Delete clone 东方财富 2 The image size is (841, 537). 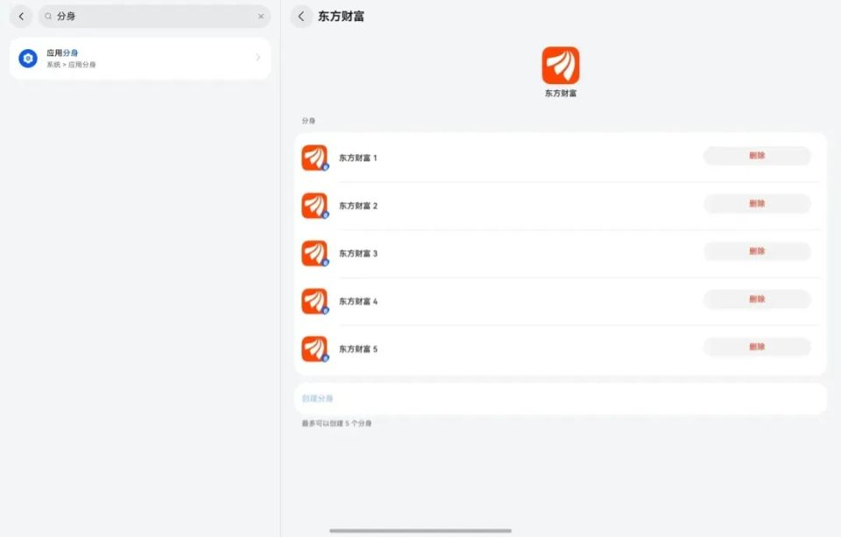757,203
